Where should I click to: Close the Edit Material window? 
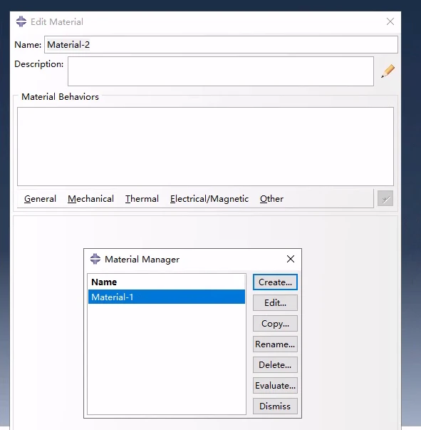(390, 21)
